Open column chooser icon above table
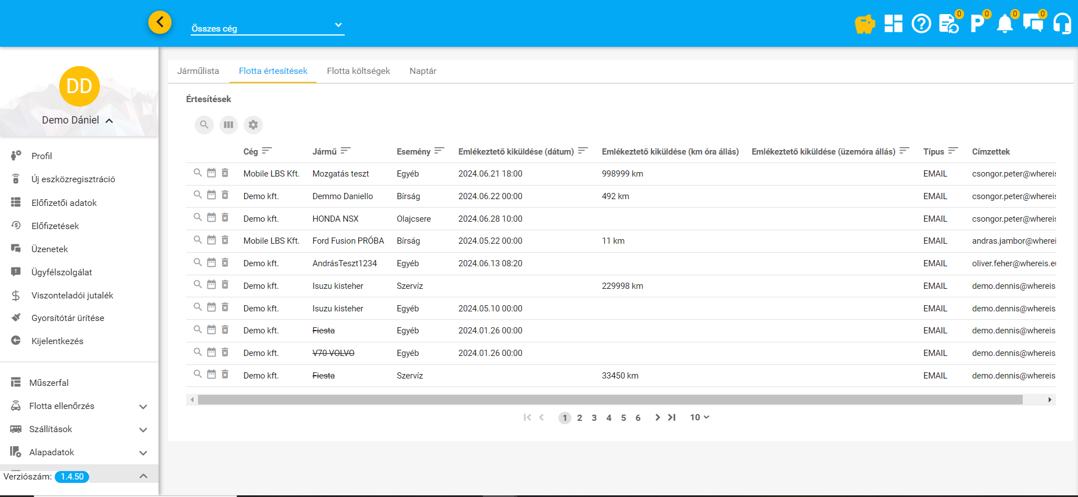The height and width of the screenshot is (497, 1078). 228,125
